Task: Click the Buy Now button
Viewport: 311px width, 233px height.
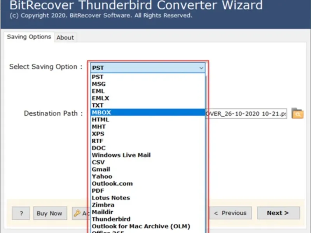Action: pyautogui.click(x=50, y=213)
